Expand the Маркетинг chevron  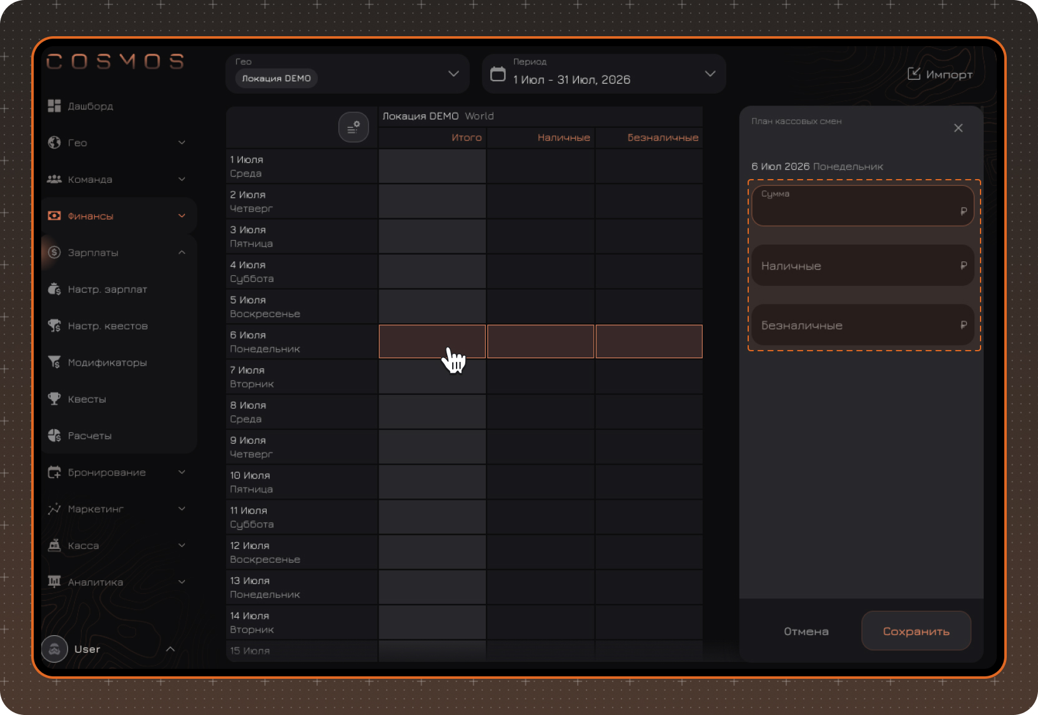(182, 509)
